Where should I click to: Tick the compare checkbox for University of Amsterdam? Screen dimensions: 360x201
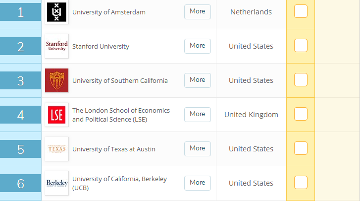(x=301, y=11)
